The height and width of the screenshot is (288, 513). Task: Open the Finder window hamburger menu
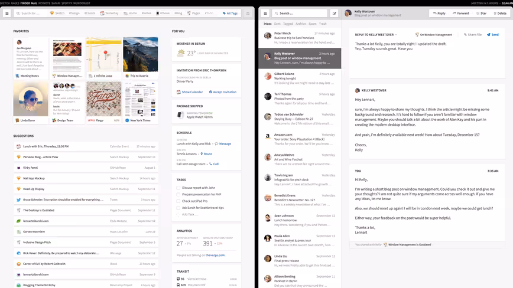point(7,14)
